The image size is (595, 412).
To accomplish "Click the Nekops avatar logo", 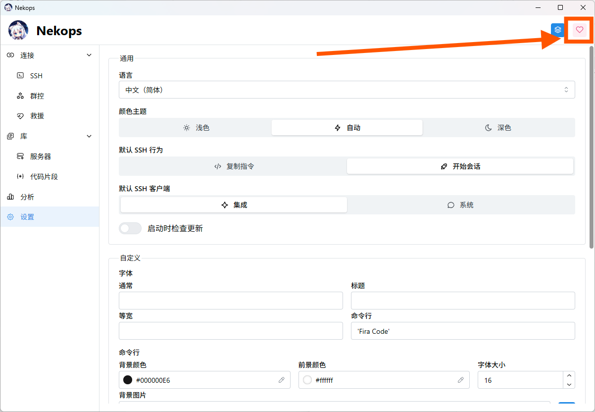I will coord(18,31).
